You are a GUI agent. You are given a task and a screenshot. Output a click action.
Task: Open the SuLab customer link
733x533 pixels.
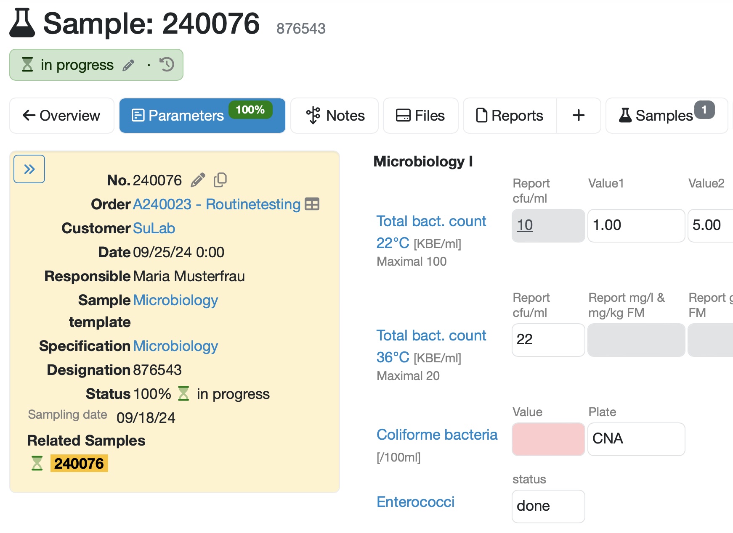click(x=154, y=228)
